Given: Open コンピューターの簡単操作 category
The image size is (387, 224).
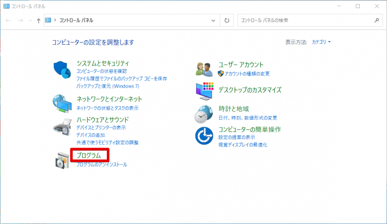Looking at the screenshot, I should coord(249,129).
